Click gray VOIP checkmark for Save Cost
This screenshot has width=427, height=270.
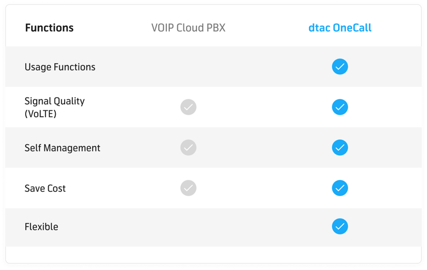pyautogui.click(x=188, y=188)
